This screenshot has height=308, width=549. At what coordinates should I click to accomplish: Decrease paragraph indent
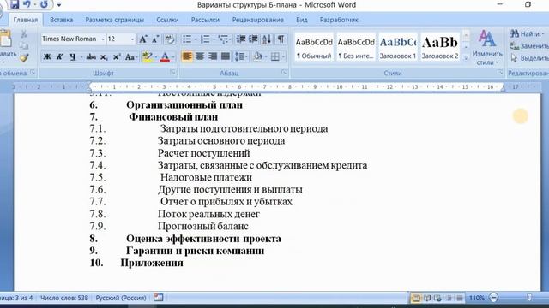pos(240,39)
